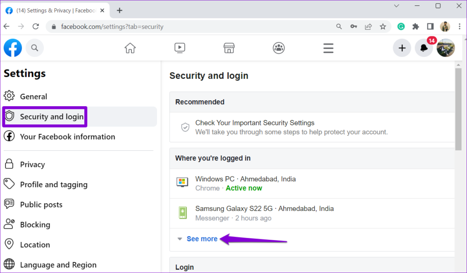The image size is (467, 273).
Task: Go to Marketplace
Action: click(228, 47)
